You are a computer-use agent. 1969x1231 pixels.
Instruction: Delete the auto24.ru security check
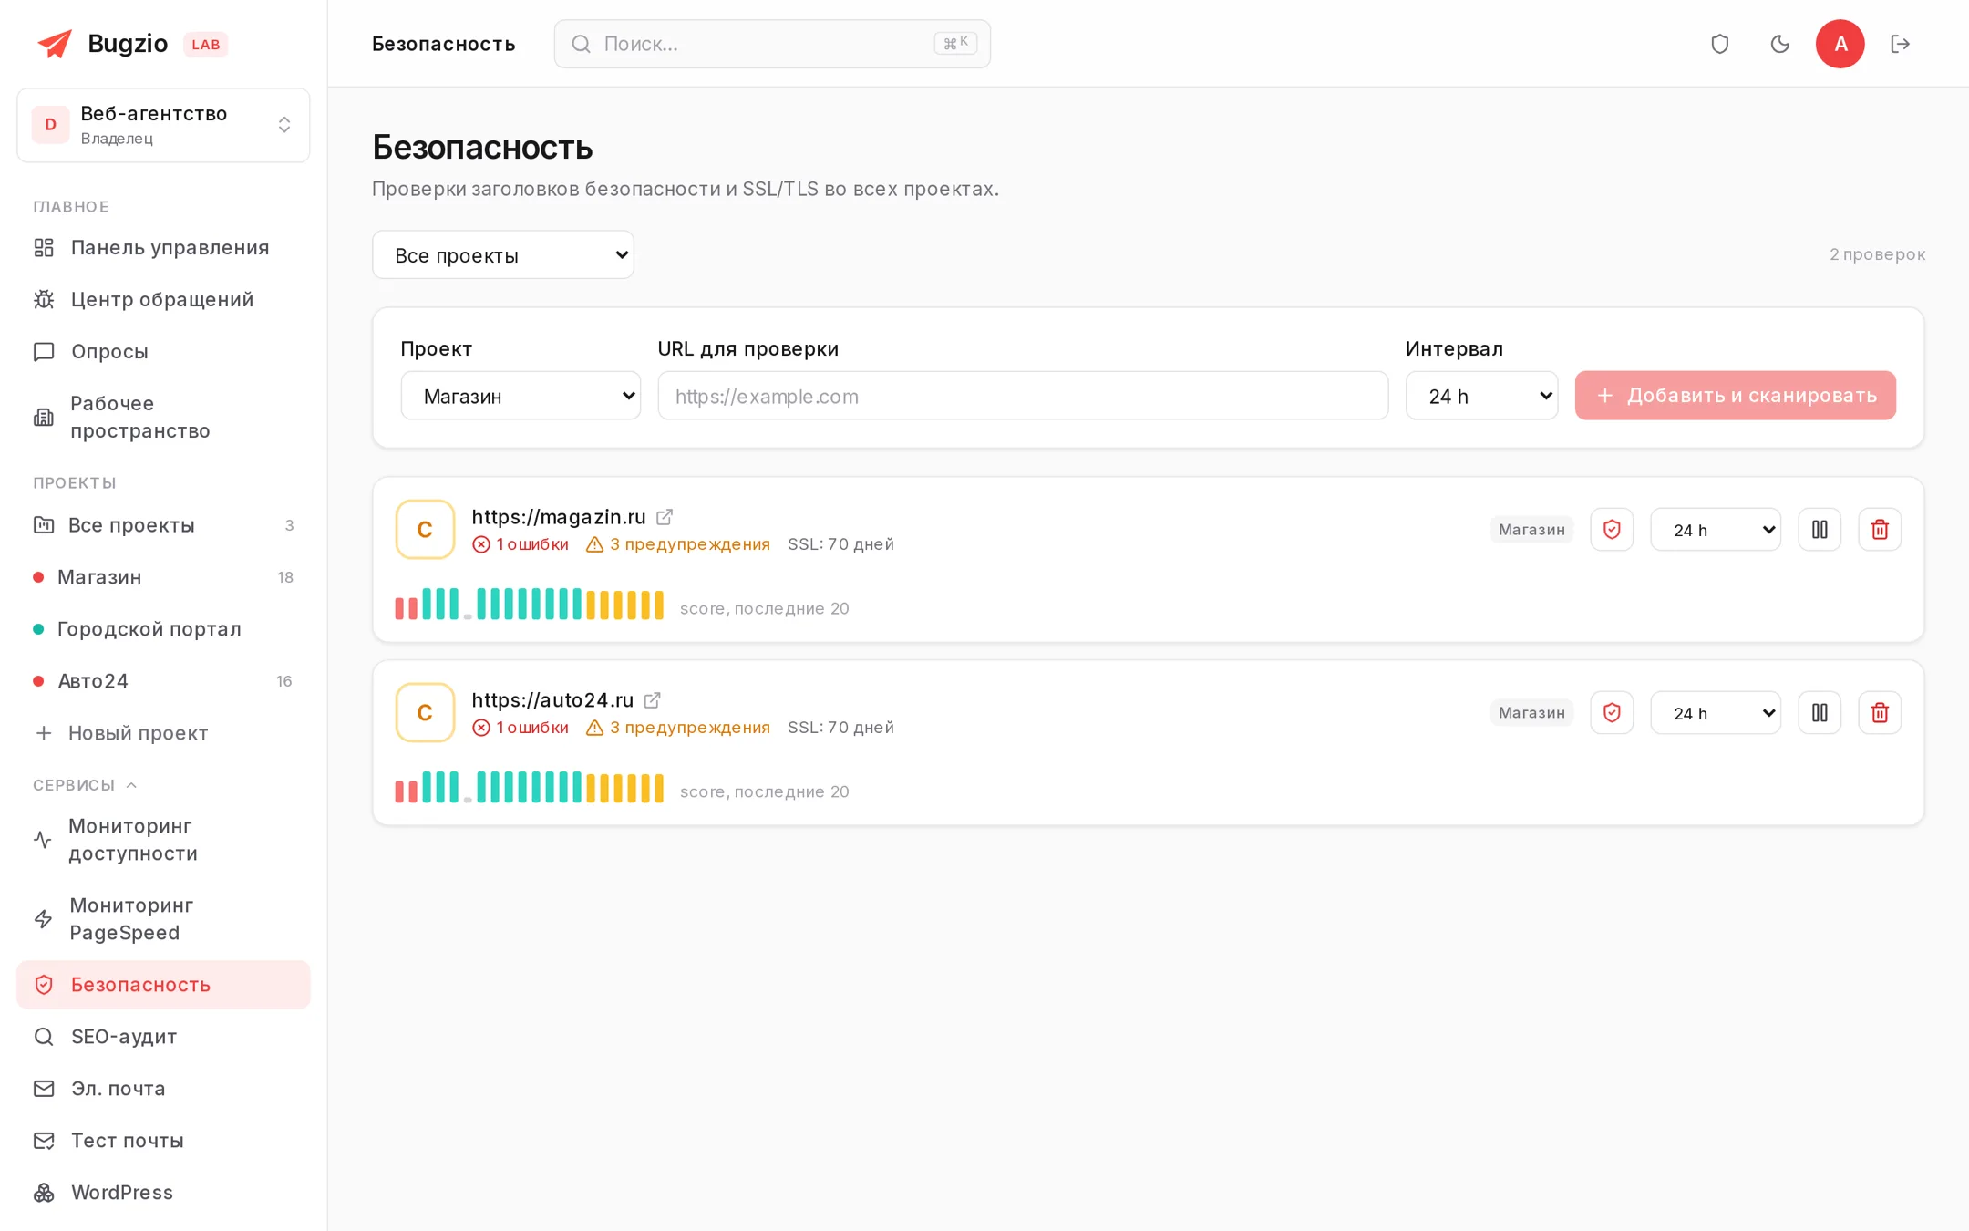tap(1880, 713)
